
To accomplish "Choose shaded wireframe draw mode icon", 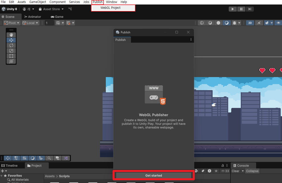I will (210, 23).
